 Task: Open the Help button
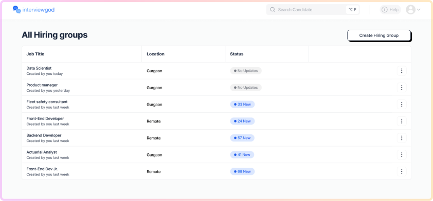390,10
